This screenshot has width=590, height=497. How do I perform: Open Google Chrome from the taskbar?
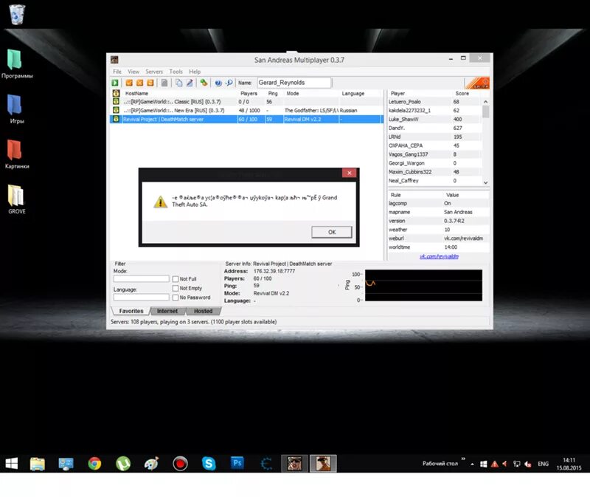coord(94,464)
